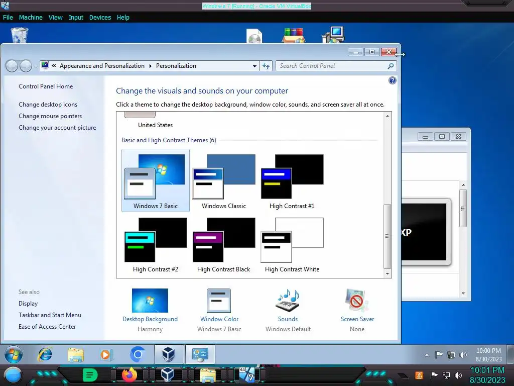This screenshot has height=386, width=514.
Task: Open the VirtualBox Help menu
Action: pyautogui.click(x=123, y=18)
